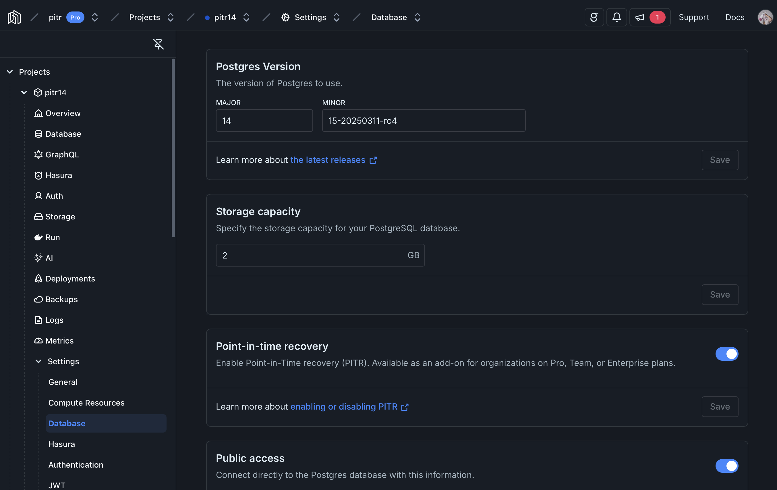Screen dimensions: 777x490
Task: Select Compute Resources settings item
Action: [x=86, y=402]
